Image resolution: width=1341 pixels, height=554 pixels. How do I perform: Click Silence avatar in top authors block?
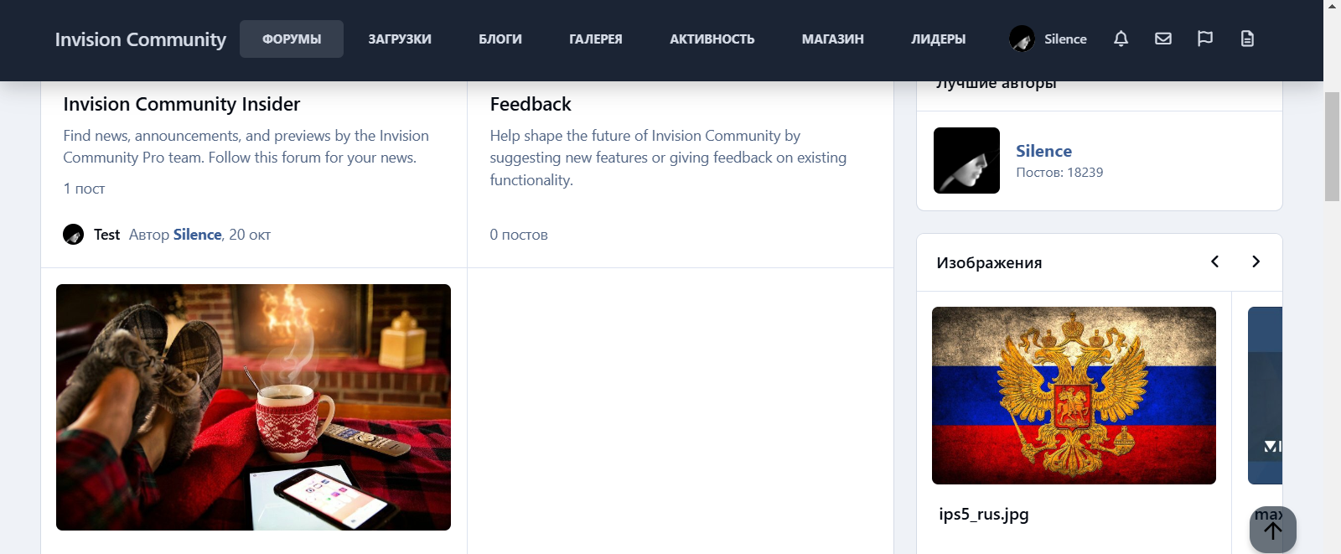[x=966, y=160]
